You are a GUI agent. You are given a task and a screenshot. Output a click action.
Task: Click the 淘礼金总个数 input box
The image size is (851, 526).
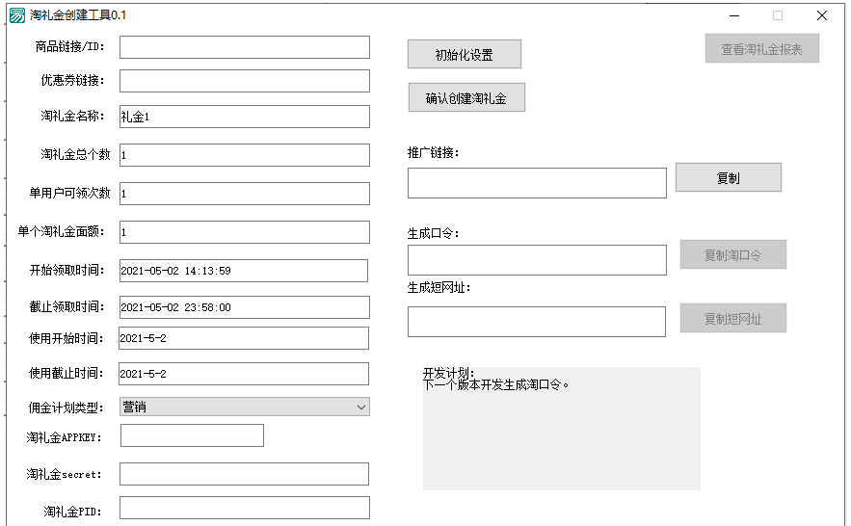pyautogui.click(x=244, y=155)
